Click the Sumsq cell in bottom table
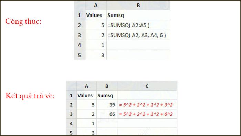Viewport: 241px width, 136px height. coord(107,96)
